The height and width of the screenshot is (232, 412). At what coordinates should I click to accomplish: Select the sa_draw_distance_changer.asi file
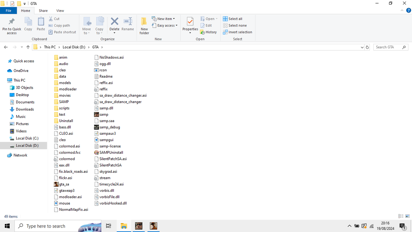pos(120,95)
